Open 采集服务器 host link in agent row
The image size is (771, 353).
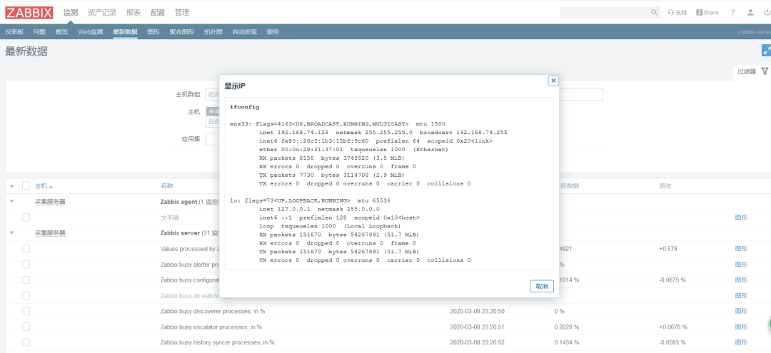(50, 202)
